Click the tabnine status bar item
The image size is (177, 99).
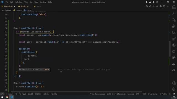point(46,94)
